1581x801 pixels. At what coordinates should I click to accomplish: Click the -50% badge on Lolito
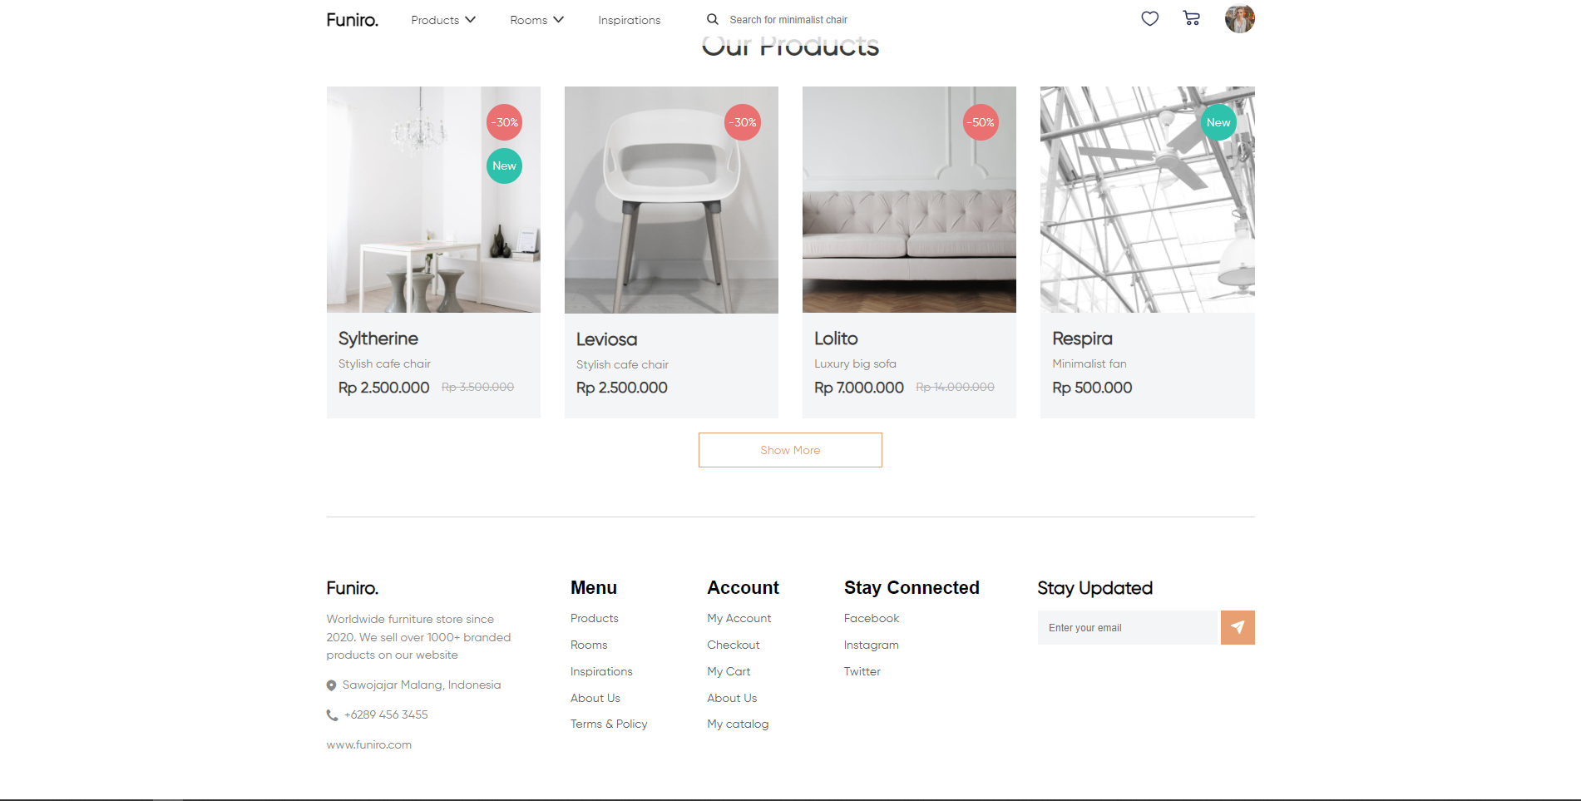[981, 122]
